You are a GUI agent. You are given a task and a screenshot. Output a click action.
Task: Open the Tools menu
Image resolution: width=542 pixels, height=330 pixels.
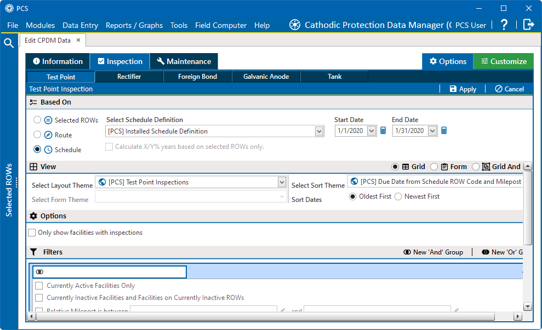point(179,25)
